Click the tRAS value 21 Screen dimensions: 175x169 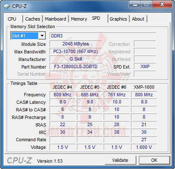pyautogui.click(x=144, y=124)
